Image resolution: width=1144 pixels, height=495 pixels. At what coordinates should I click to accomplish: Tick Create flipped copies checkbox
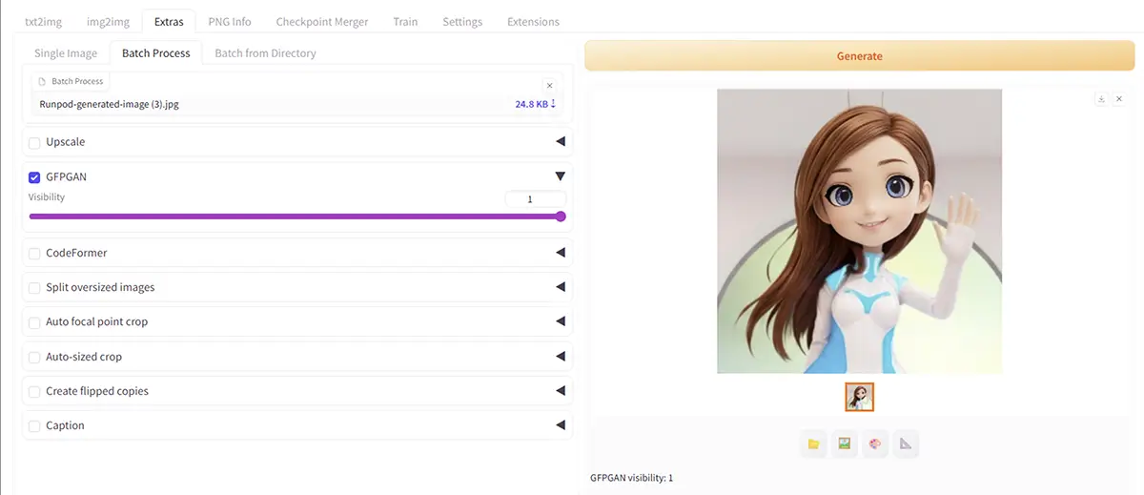[34, 391]
